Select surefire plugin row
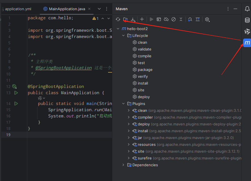This screenshot has width=251, height=181. [177, 158]
